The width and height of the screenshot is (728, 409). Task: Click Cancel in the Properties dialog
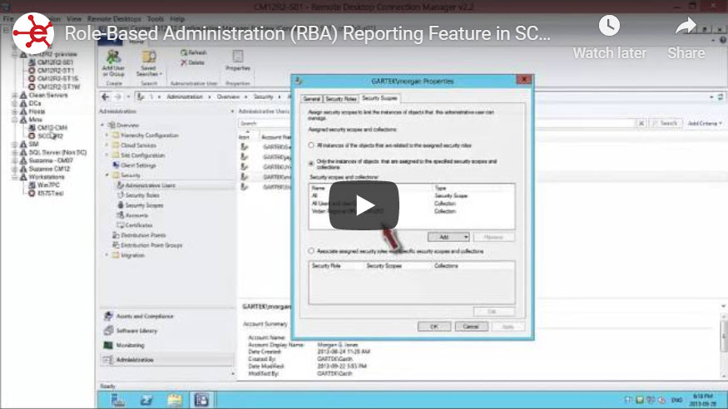tap(471, 327)
